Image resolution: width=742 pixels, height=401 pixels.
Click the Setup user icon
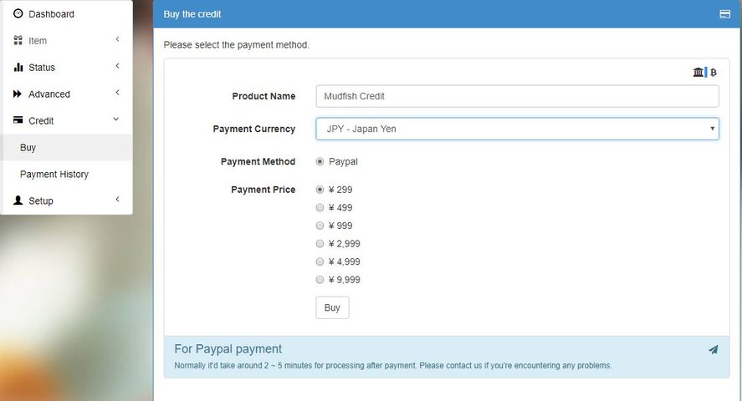(x=18, y=200)
